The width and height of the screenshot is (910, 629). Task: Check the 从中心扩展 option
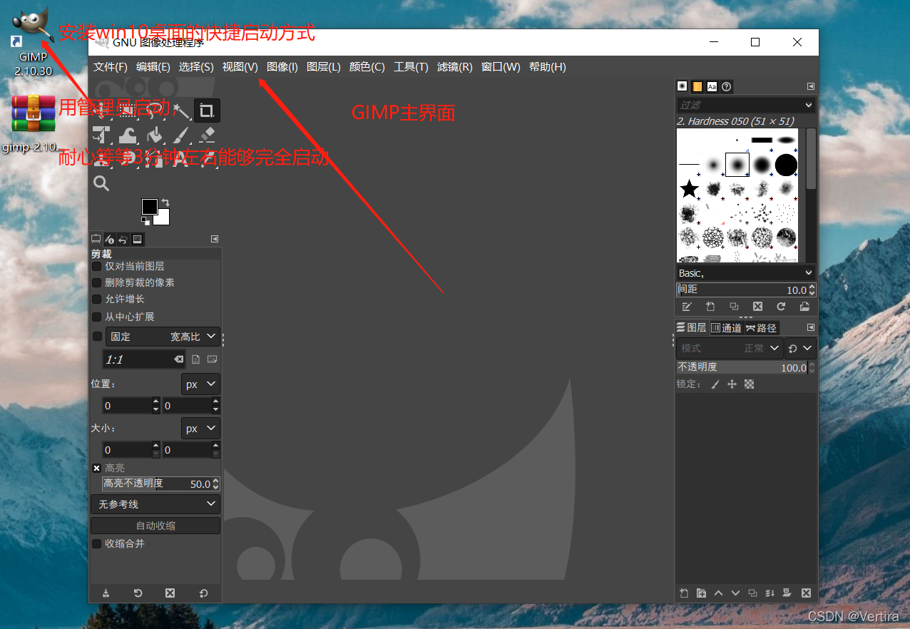pos(97,317)
